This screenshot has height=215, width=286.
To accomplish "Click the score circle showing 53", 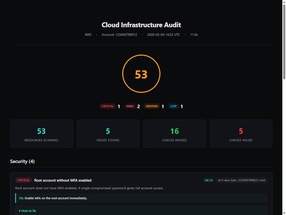I will click(x=141, y=74).
